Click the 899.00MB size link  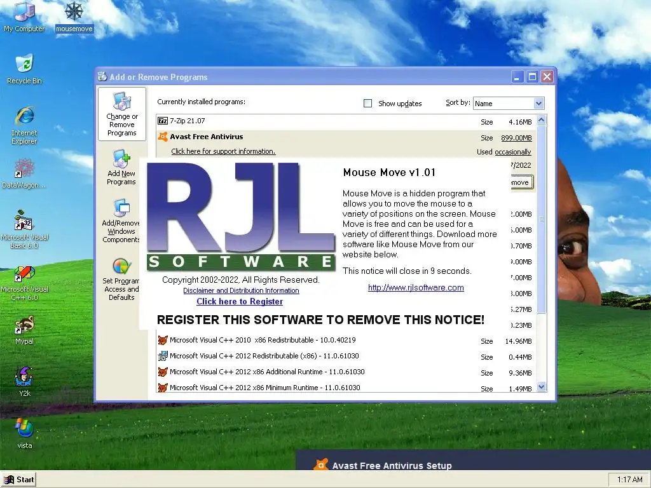click(x=516, y=138)
